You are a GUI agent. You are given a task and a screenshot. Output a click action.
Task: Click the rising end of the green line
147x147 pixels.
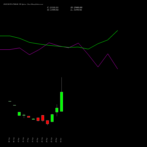[118, 31]
